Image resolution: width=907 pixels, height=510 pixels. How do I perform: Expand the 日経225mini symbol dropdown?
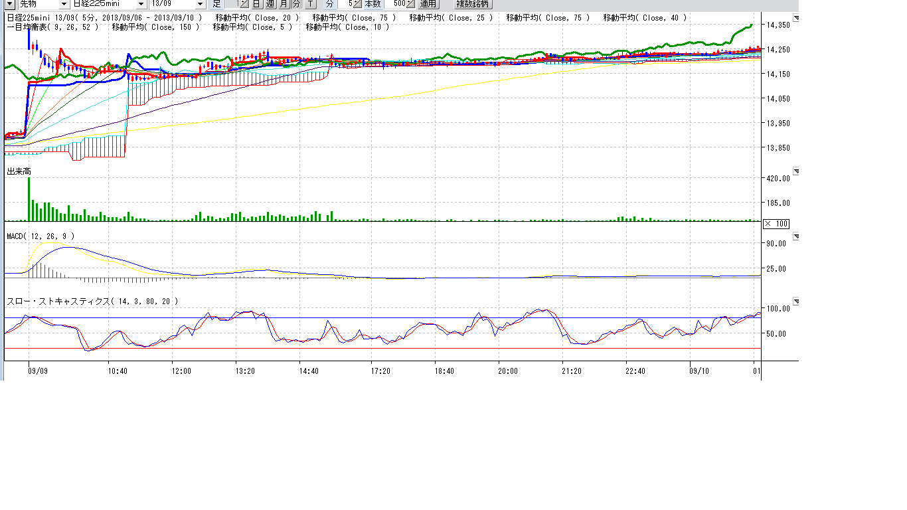141,4
